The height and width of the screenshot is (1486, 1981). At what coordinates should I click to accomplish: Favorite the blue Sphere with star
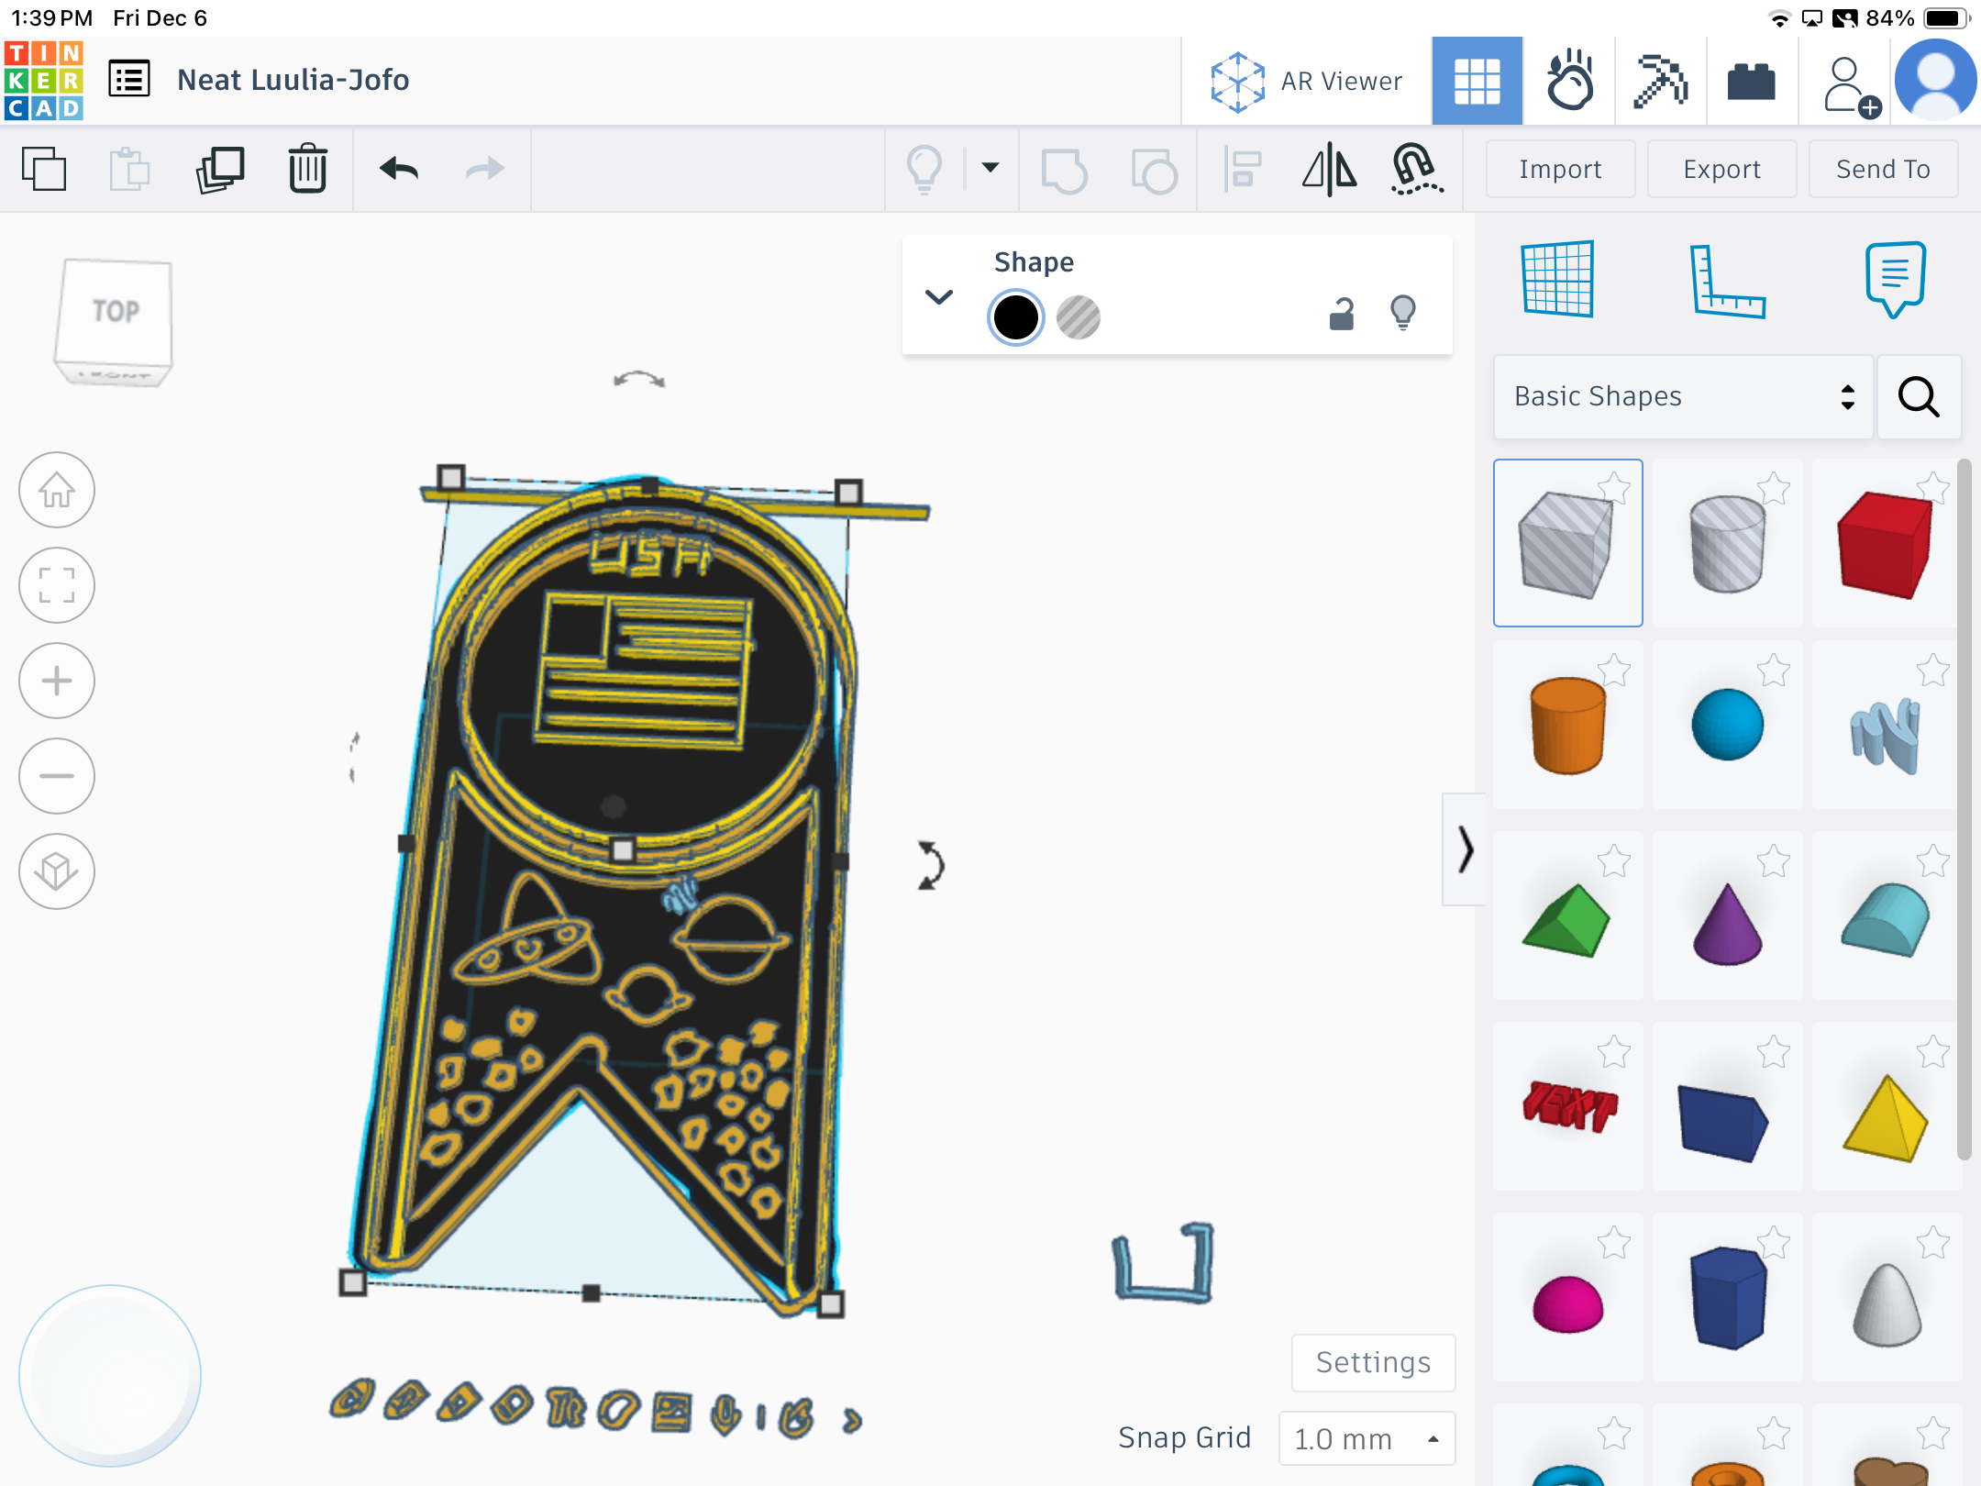1774,671
